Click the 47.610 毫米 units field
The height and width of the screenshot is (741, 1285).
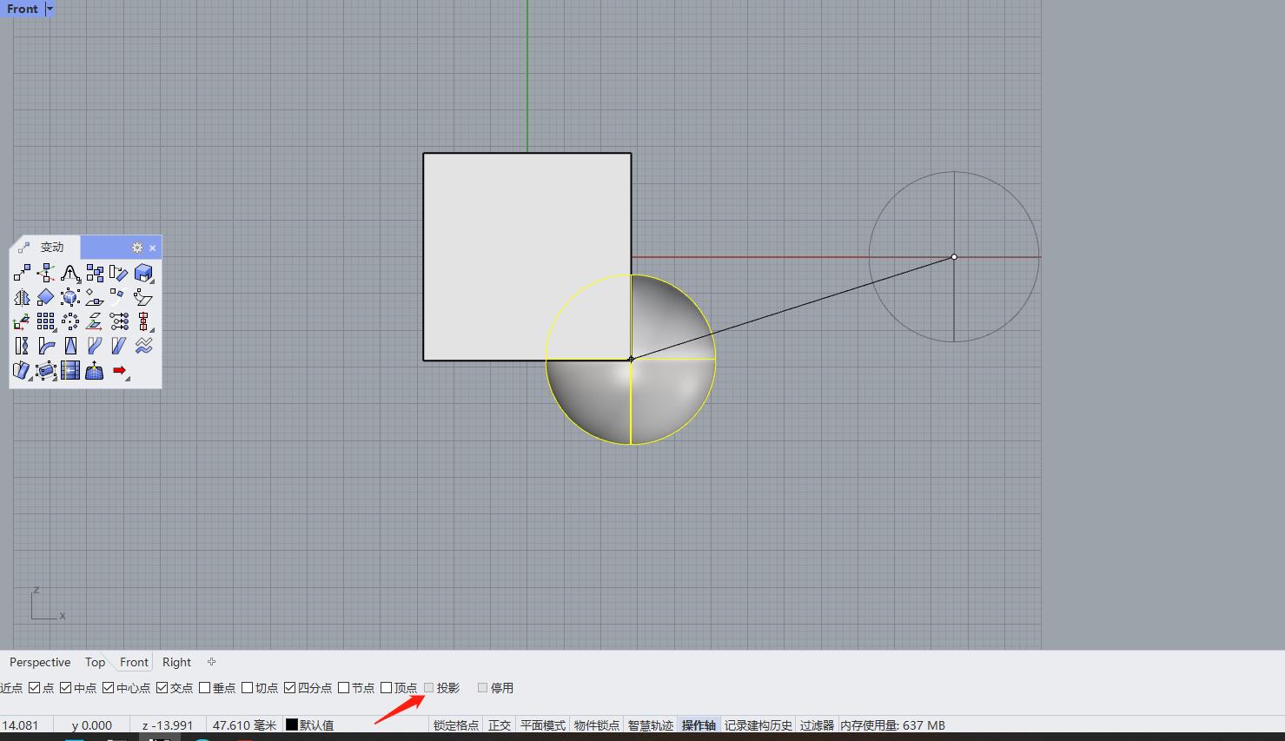[244, 725]
